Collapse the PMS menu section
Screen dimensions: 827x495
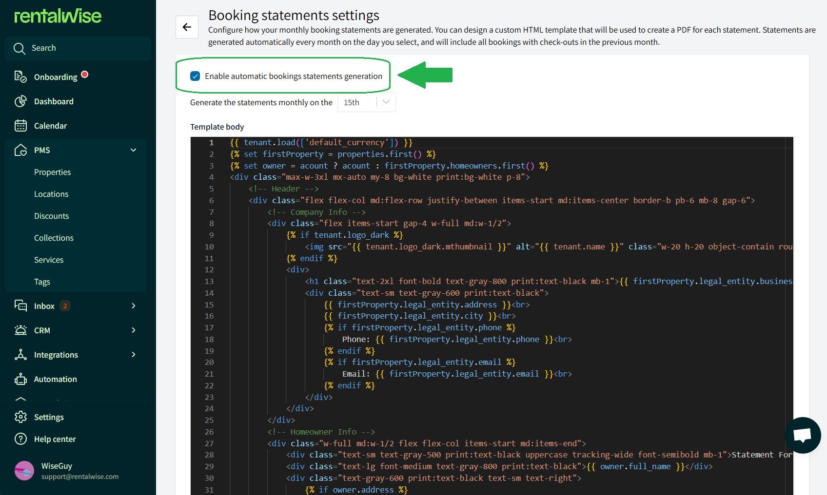click(133, 150)
